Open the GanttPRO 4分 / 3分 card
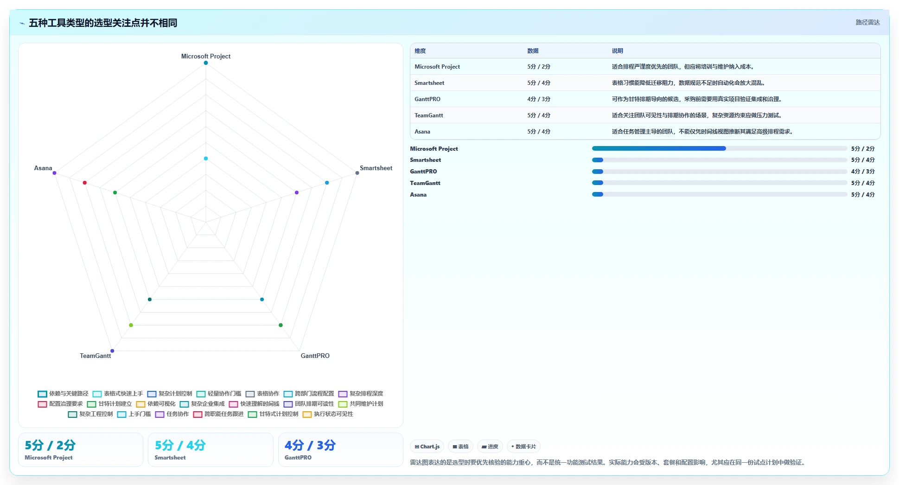Screen dimensions: 899x485 (341, 450)
